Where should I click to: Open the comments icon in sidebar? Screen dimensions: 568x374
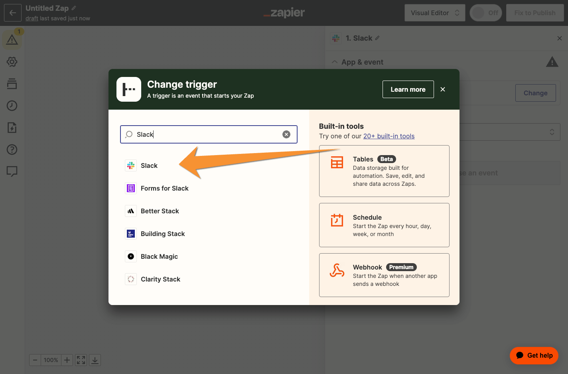coord(12,171)
